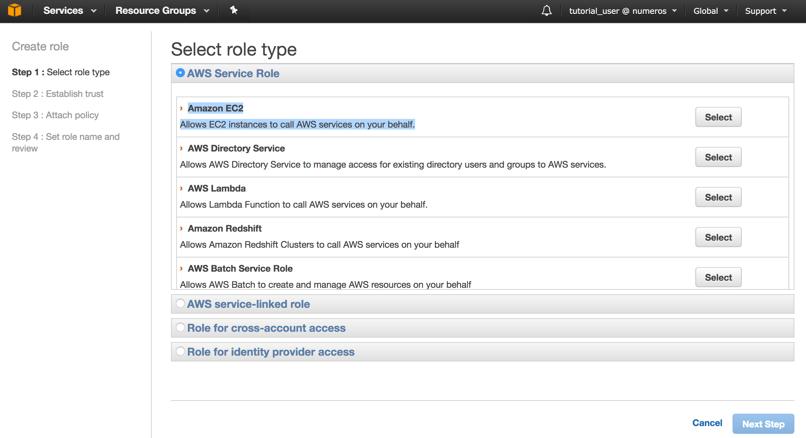Open the Support menu
Viewport: 806px width, 438px height.
coord(766,11)
